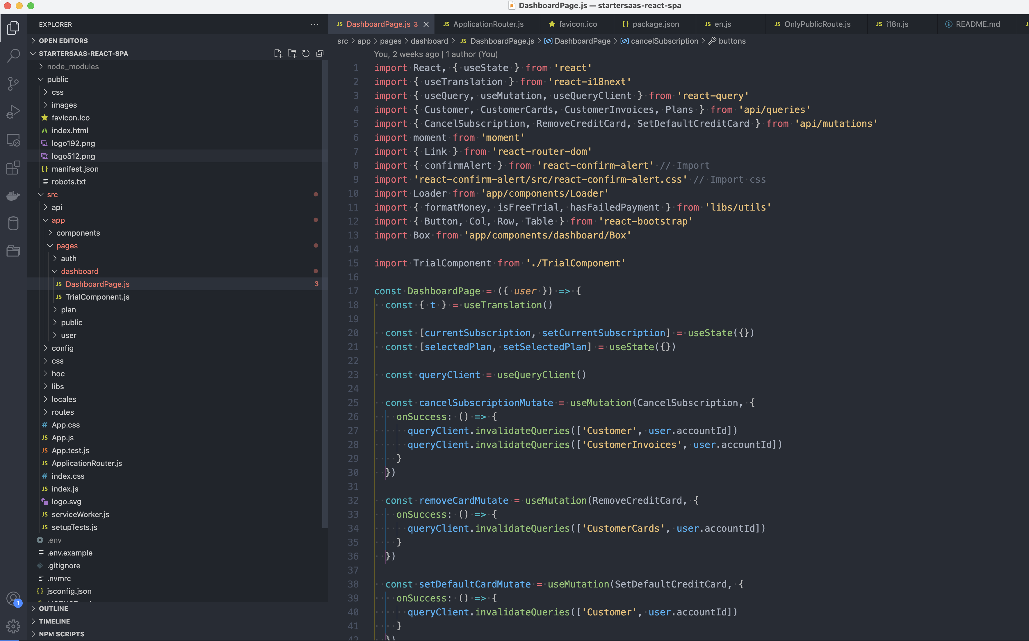Open the Manage gear icon

[13, 626]
